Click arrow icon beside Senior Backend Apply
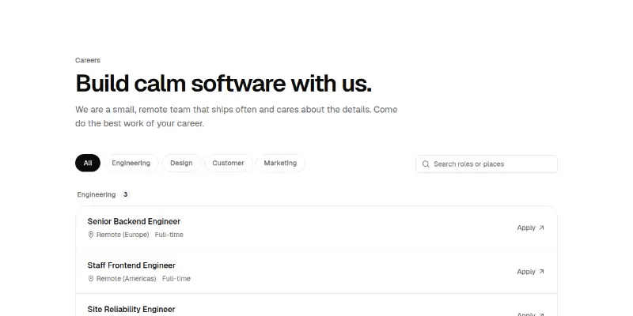Image resolution: width=633 pixels, height=316 pixels. (541, 228)
